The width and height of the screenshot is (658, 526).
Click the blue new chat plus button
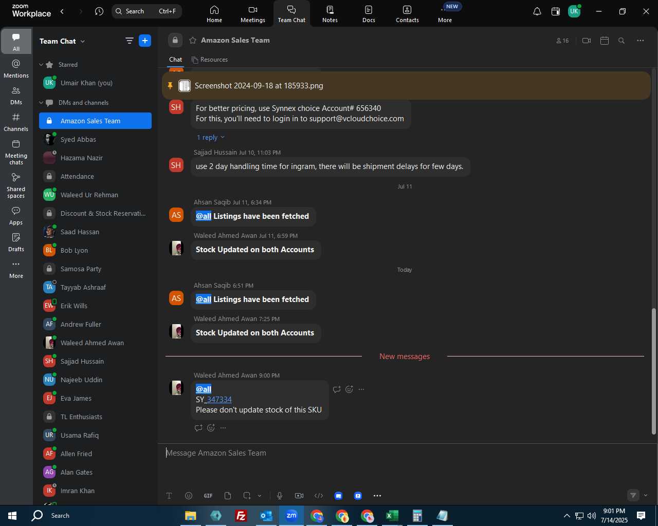[145, 41]
